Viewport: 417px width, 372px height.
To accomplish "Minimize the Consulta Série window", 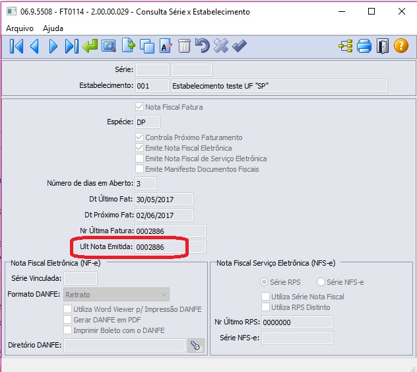I will (x=342, y=11).
